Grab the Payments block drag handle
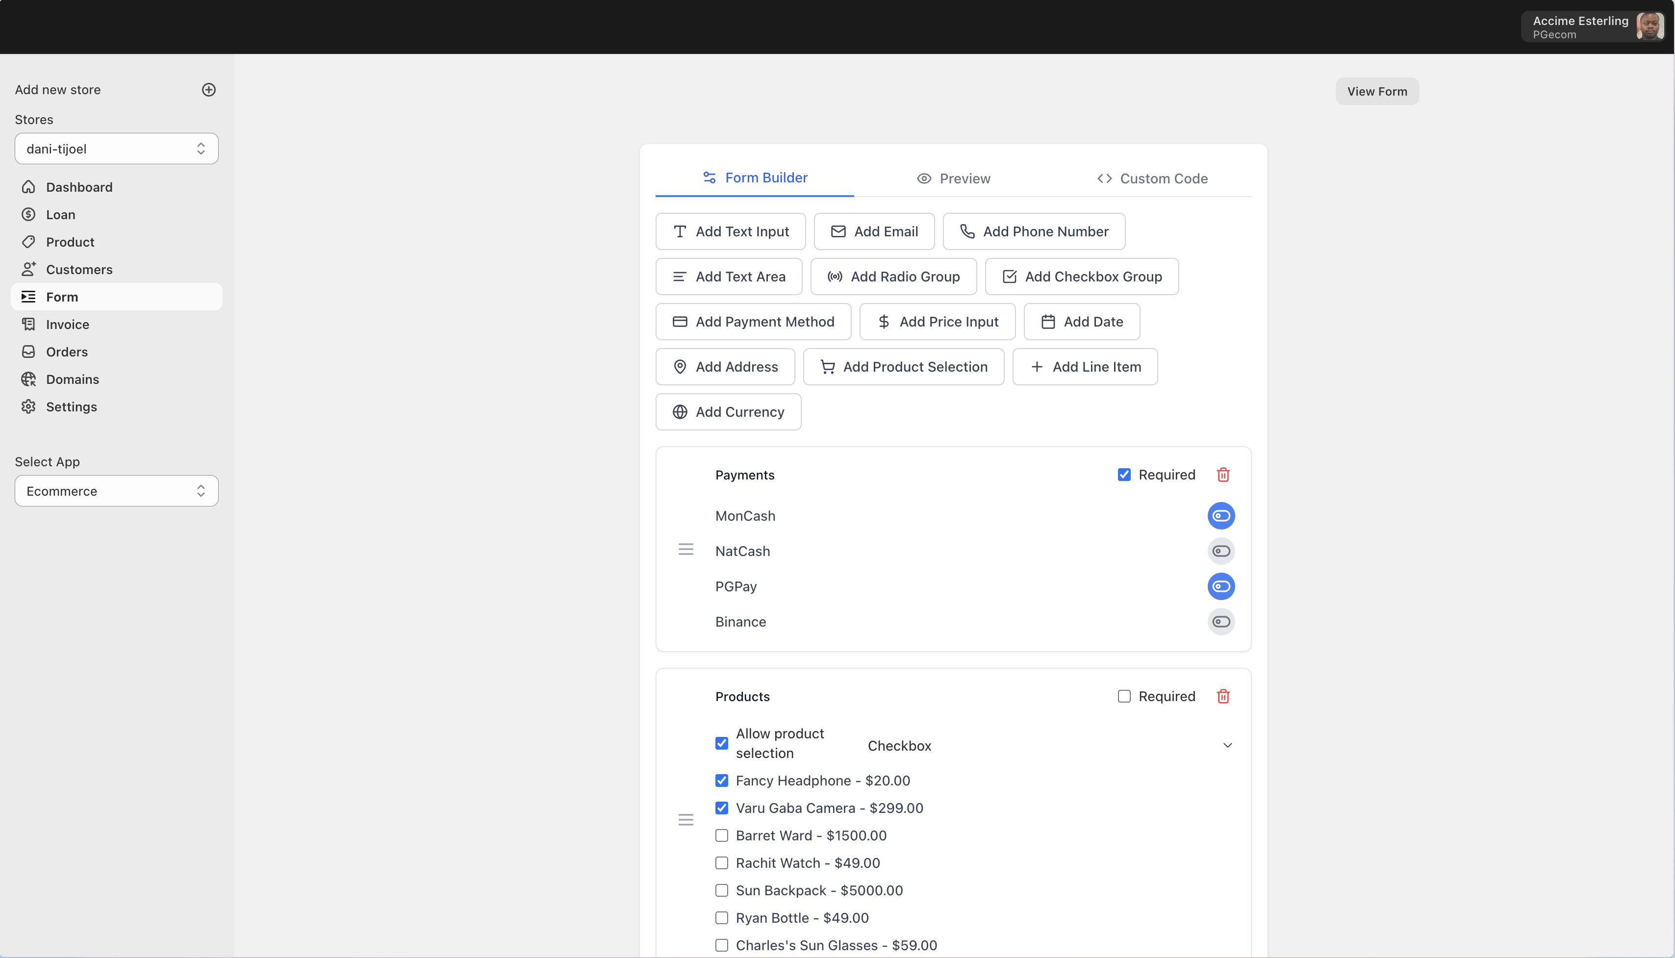This screenshot has height=958, width=1675. click(x=685, y=550)
